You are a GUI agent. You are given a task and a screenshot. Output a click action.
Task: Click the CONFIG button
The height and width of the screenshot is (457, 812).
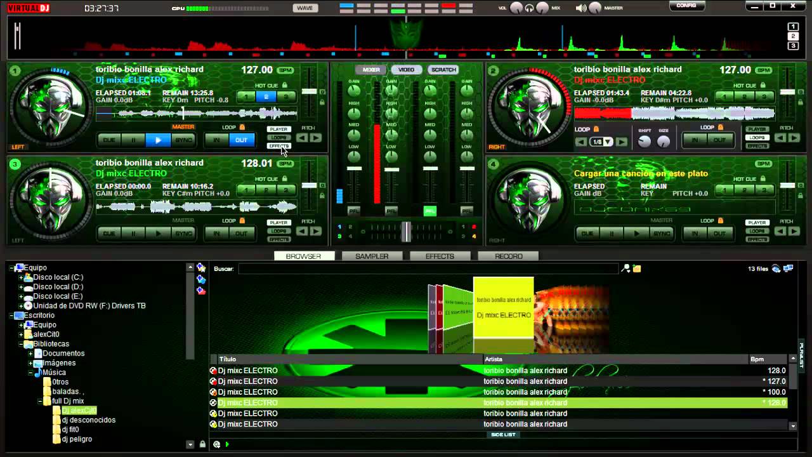click(x=686, y=6)
